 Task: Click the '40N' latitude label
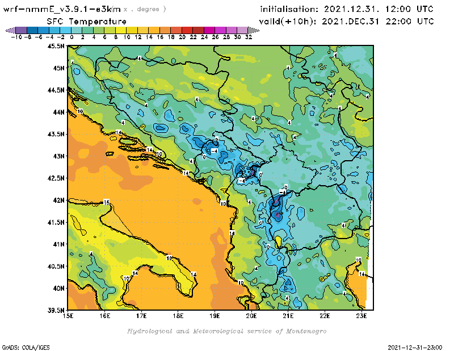(x=58, y=288)
